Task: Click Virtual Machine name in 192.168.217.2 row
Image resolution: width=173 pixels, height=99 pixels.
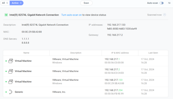Action: click(23, 71)
